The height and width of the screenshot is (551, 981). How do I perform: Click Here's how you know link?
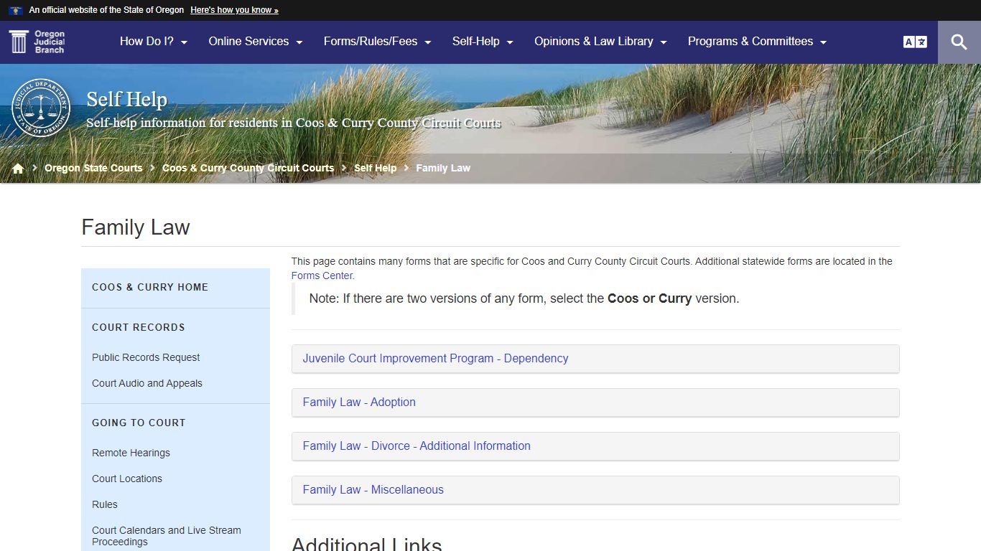(234, 10)
